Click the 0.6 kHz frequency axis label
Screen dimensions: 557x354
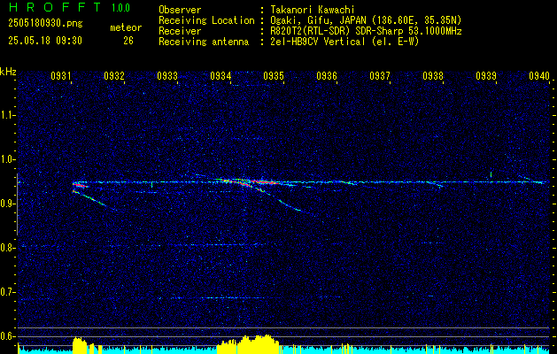tap(8, 336)
